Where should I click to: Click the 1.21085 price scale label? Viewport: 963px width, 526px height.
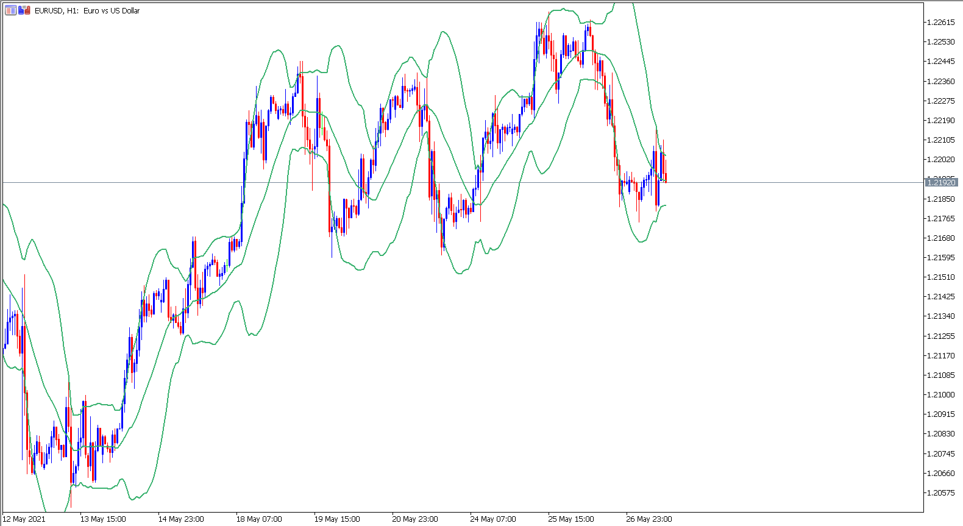940,375
